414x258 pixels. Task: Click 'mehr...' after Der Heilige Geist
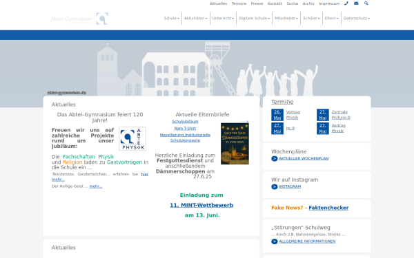pos(96,186)
